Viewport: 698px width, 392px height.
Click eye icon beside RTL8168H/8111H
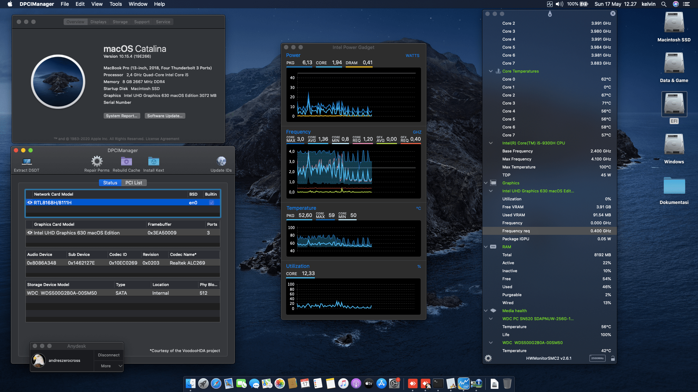pyautogui.click(x=30, y=203)
